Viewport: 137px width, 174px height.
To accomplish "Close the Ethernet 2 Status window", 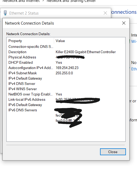I will click(x=105, y=13).
